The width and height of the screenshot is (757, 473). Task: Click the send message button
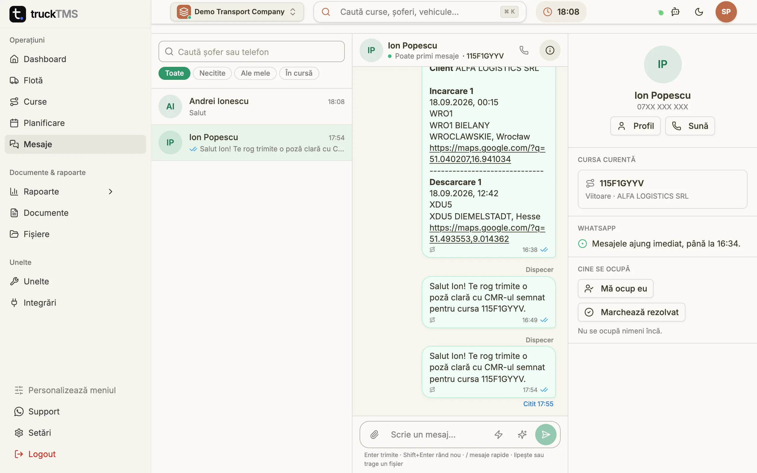pyautogui.click(x=546, y=435)
